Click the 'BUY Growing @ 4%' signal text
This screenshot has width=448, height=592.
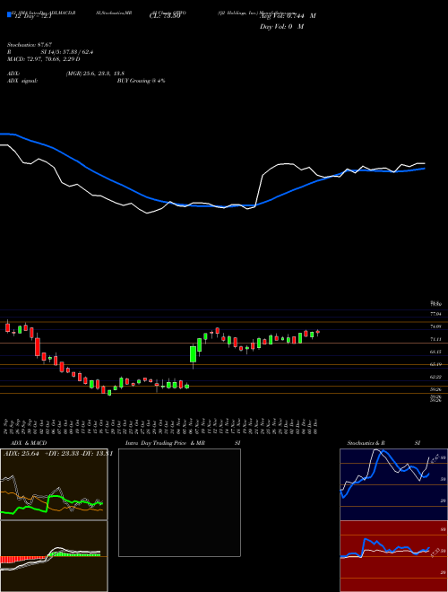coord(141,81)
